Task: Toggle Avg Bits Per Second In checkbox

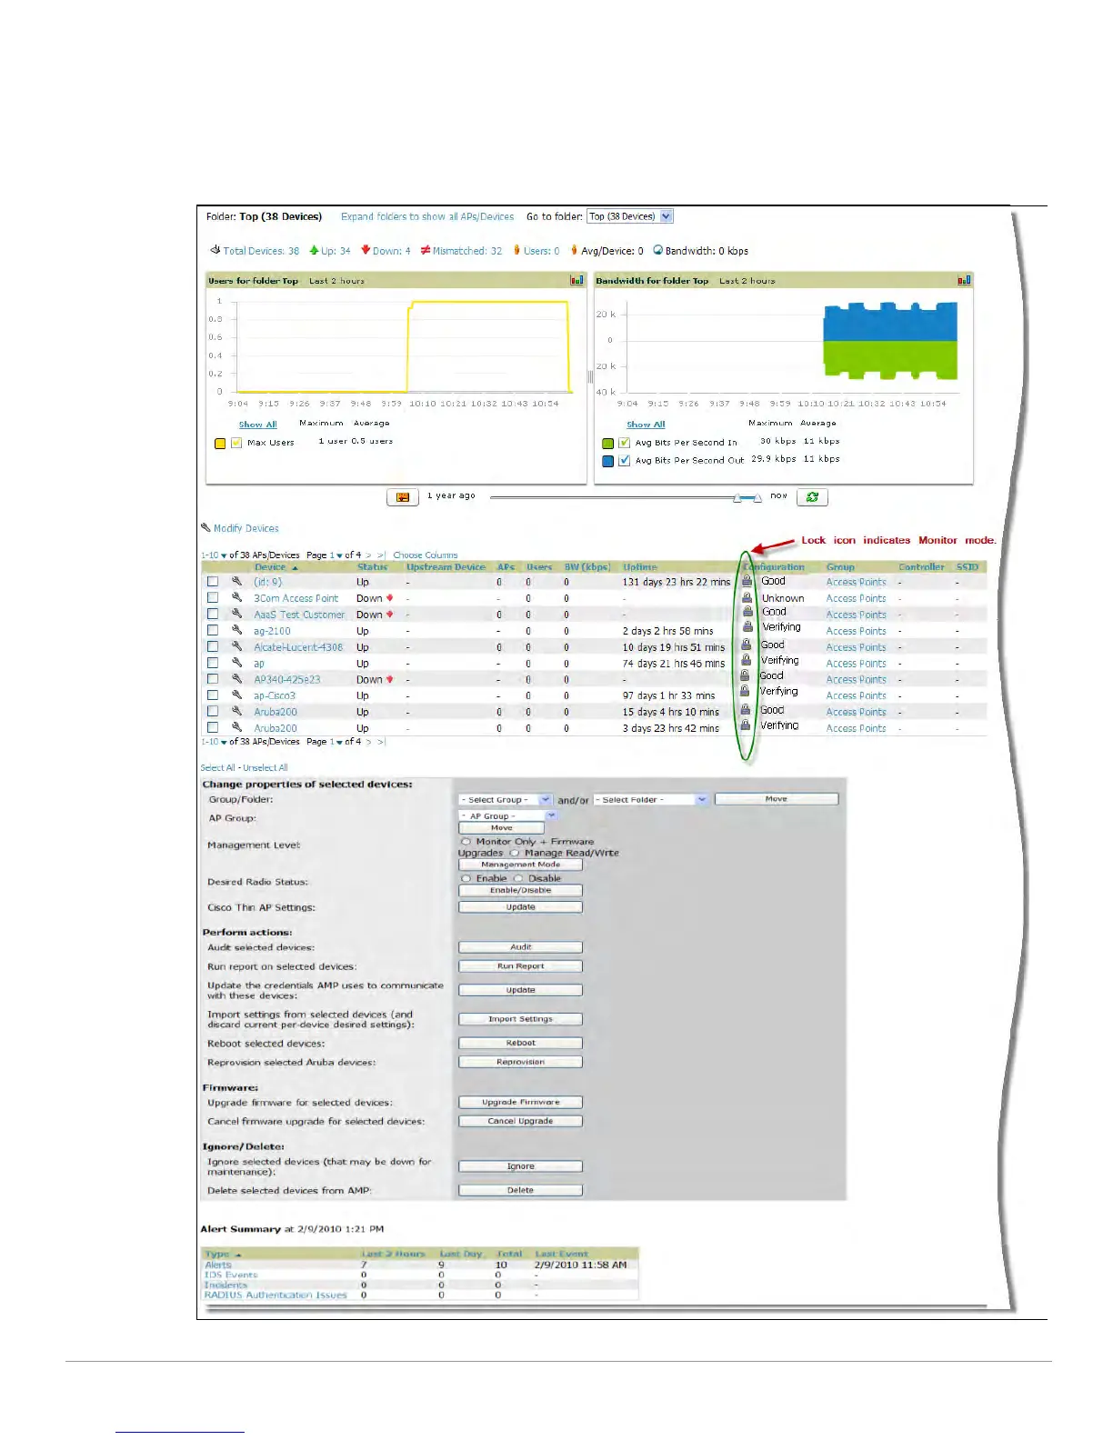Action: 624,443
